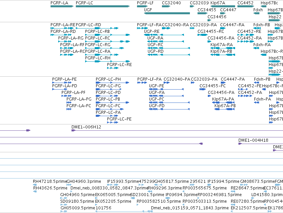The width and height of the screenshot is (283, 213).
Task: Select protein UGP-PC label
Action: [x=157, y=99]
